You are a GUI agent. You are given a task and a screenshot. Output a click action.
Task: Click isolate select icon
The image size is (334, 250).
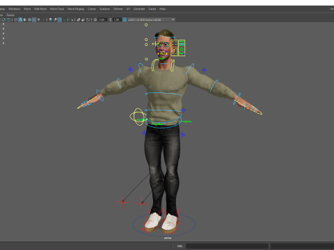click(71, 19)
